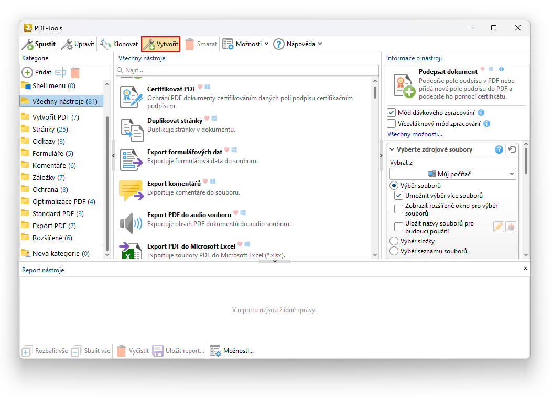Add a category with the Přidat button

point(37,72)
